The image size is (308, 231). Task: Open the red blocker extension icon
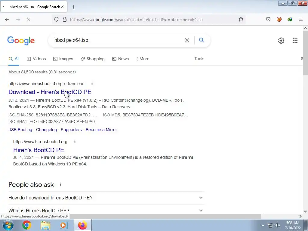coord(279,19)
